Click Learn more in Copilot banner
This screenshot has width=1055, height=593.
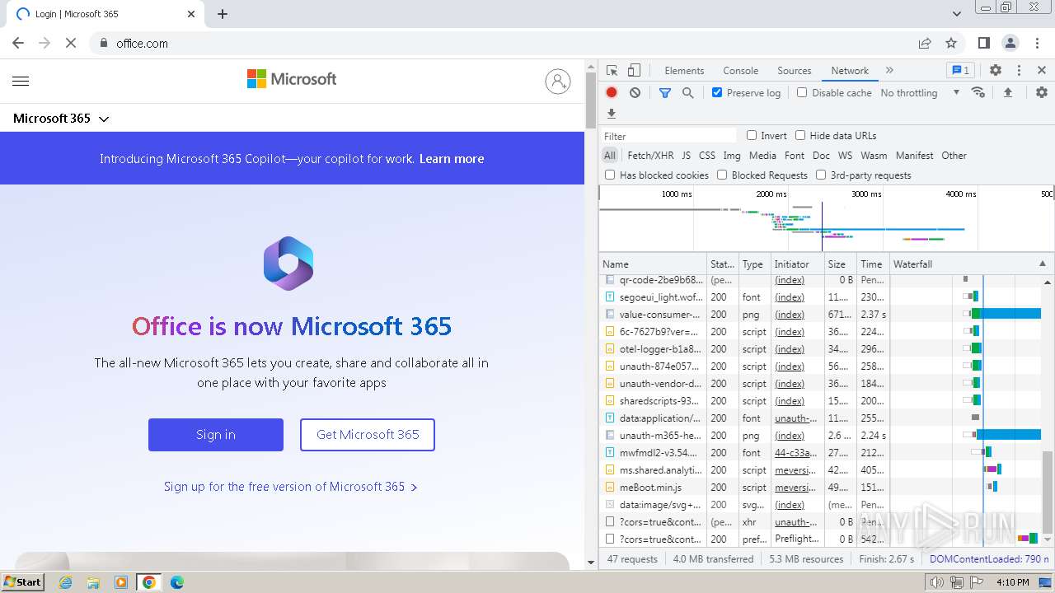(452, 159)
